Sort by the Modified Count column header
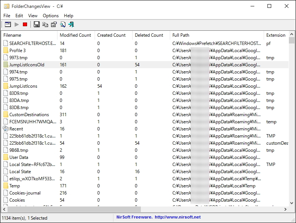This screenshot has height=223, width=296. pos(76,35)
